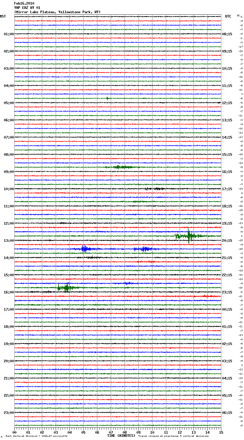
Task: Click the 04:00 MST time label
Action: click(x=9, y=86)
